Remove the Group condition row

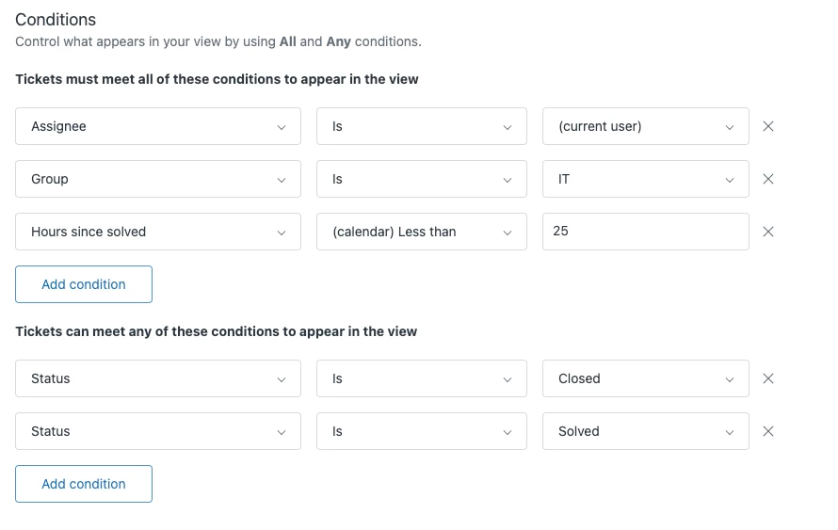tap(767, 179)
